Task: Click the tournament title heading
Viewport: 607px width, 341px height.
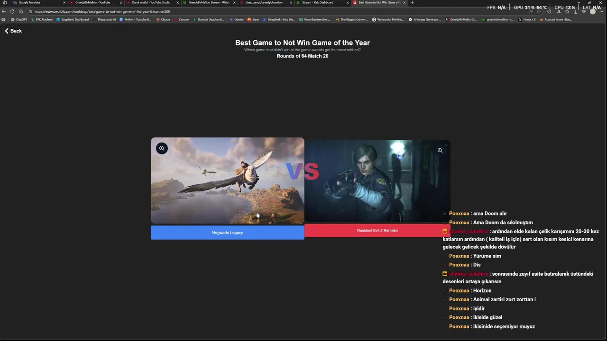Action: click(303, 43)
